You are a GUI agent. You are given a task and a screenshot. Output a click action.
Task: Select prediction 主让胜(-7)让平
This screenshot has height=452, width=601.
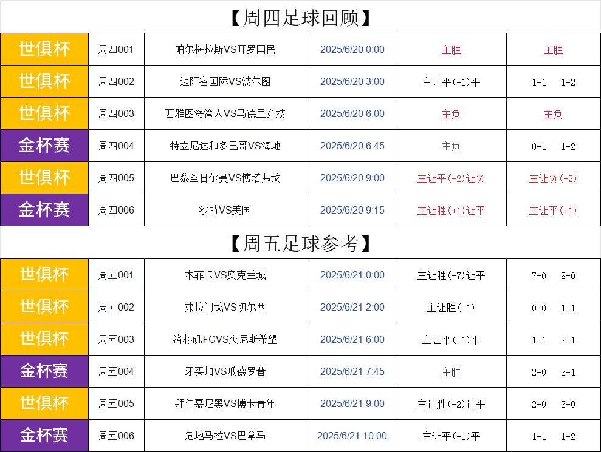(x=451, y=275)
